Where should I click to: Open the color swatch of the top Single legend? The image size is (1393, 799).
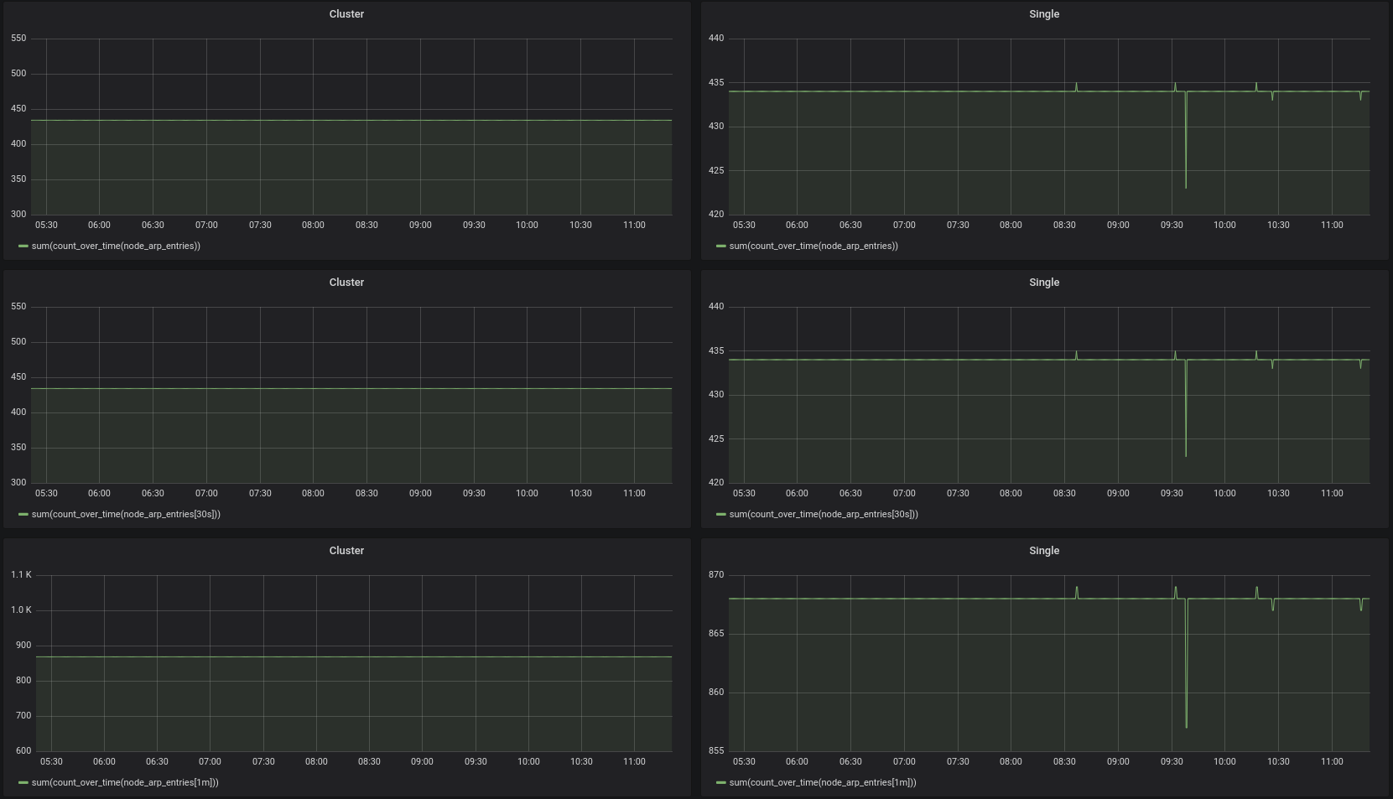[x=721, y=246]
